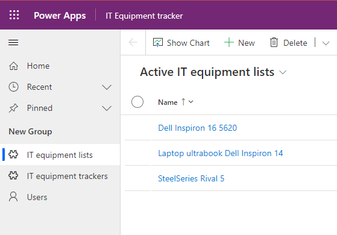Create a New record
The image size is (337, 235).
[x=239, y=43]
